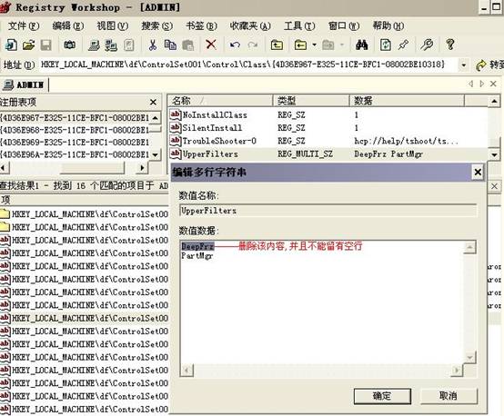Click the paste clipboard toolbar icon
The height and width of the screenshot is (416, 504).
[x=188, y=45]
